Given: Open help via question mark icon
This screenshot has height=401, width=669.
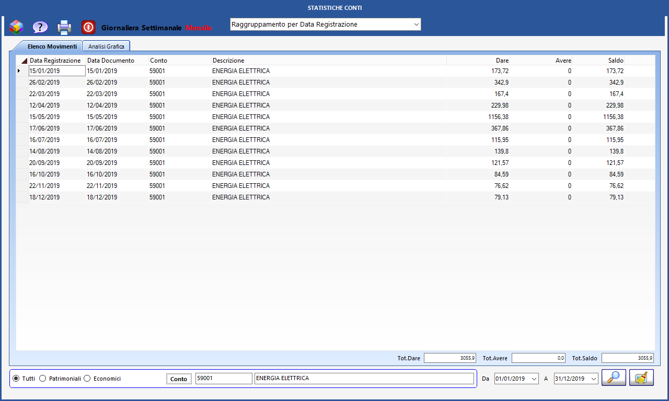Looking at the screenshot, I should point(40,27).
